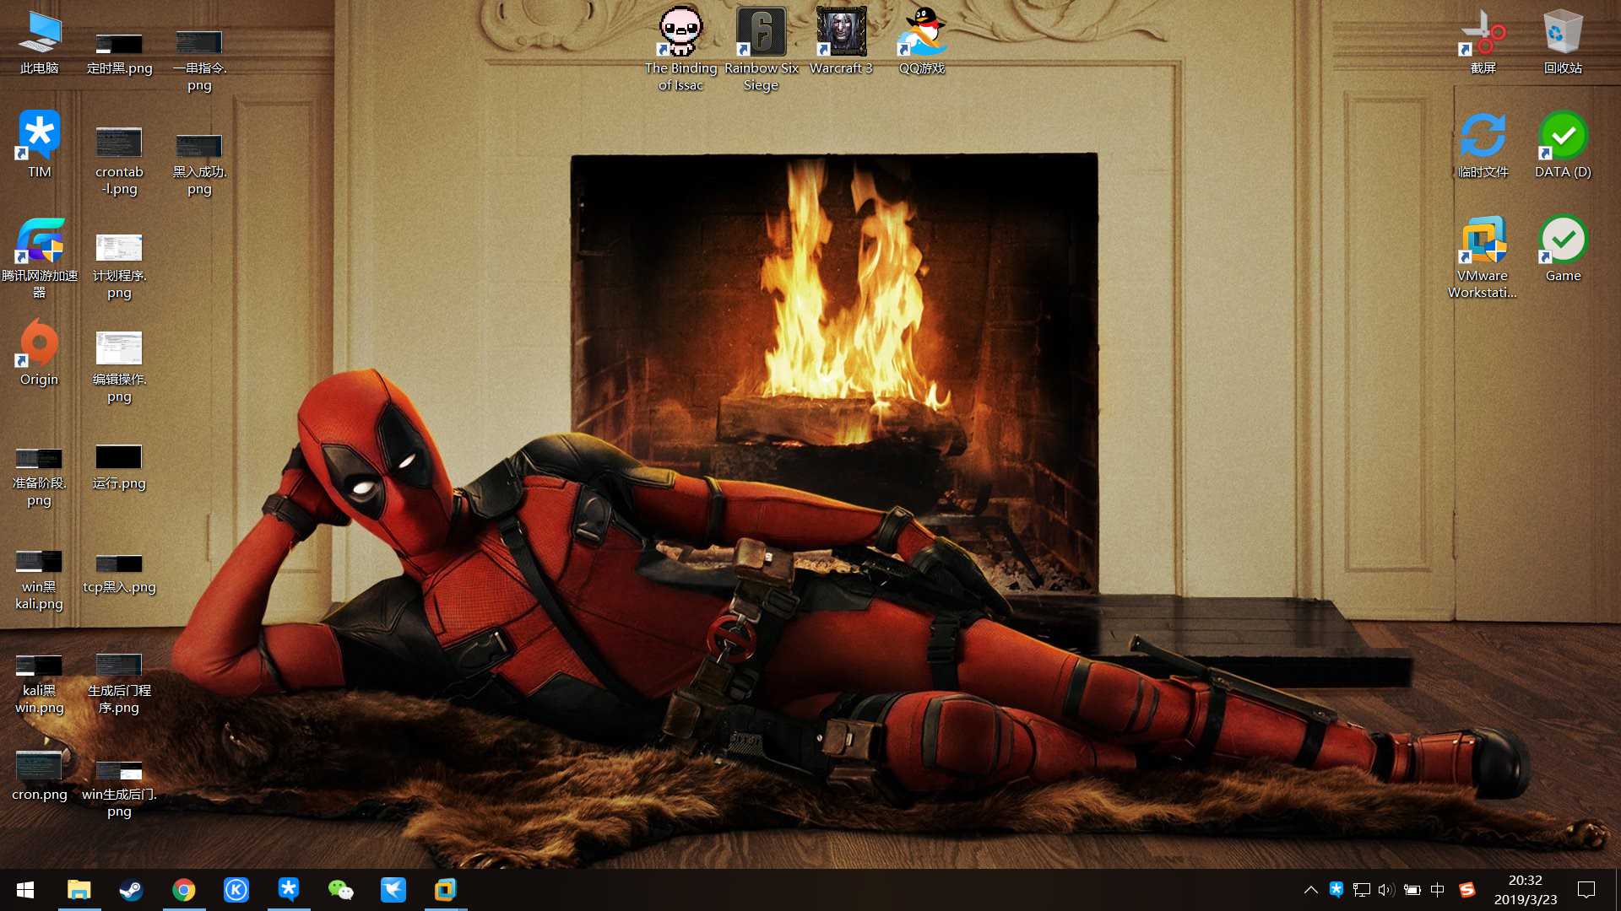Open the 截屏 screenshot tool shortcut

1483,42
